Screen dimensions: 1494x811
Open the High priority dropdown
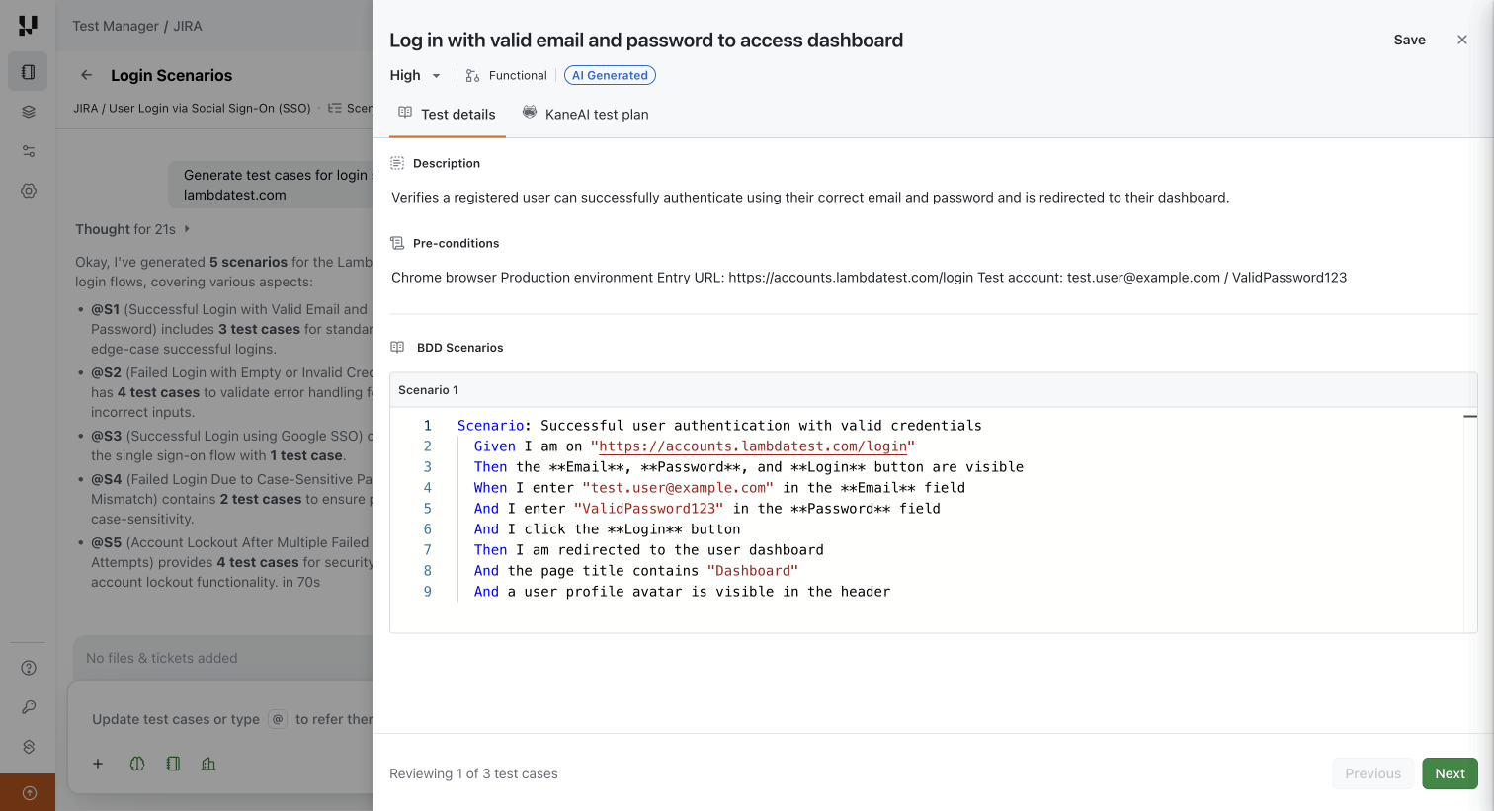pos(415,75)
